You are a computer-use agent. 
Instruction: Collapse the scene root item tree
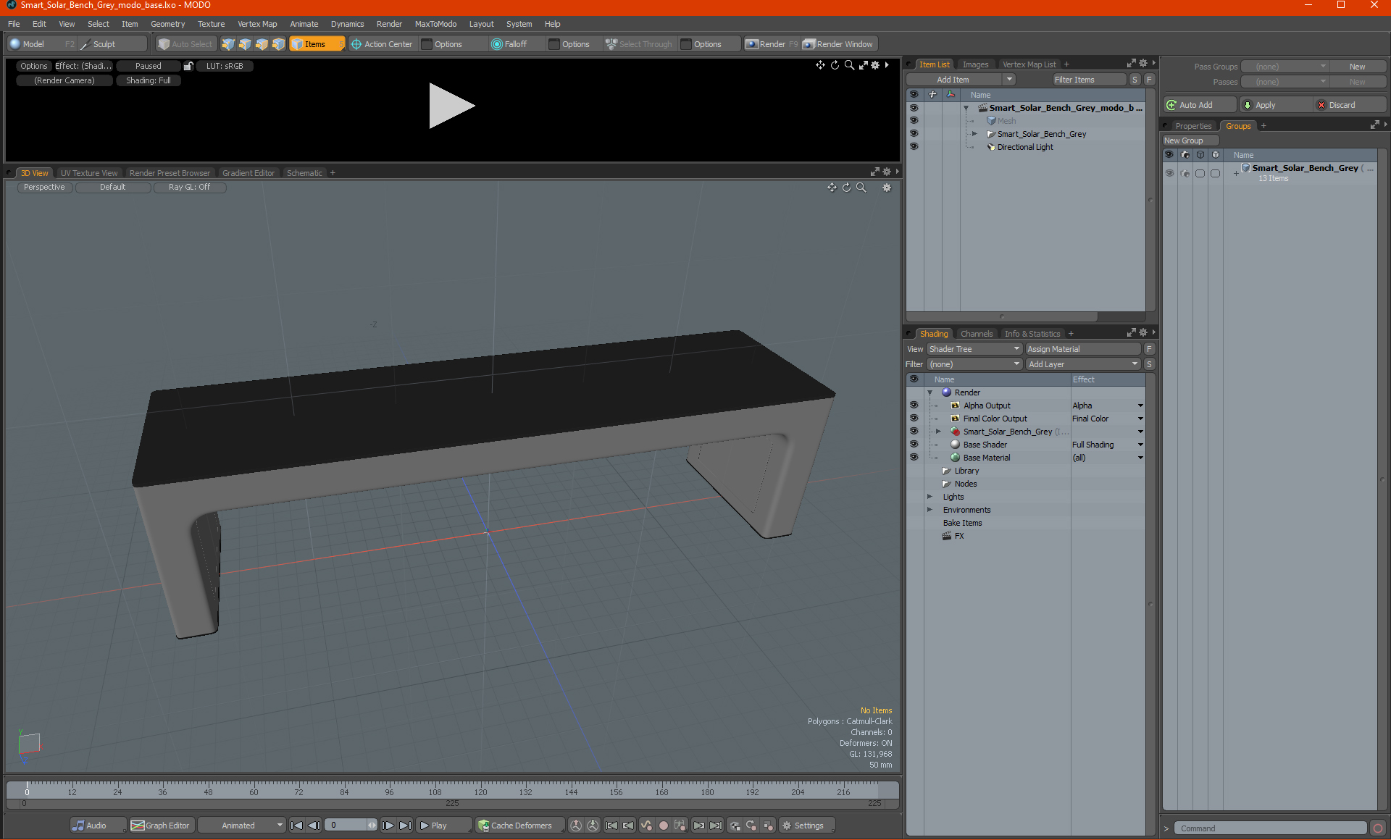tap(966, 108)
